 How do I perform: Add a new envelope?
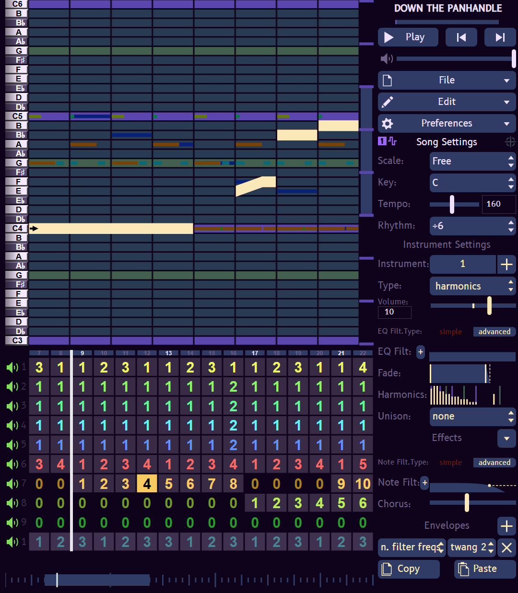pyautogui.click(x=506, y=526)
